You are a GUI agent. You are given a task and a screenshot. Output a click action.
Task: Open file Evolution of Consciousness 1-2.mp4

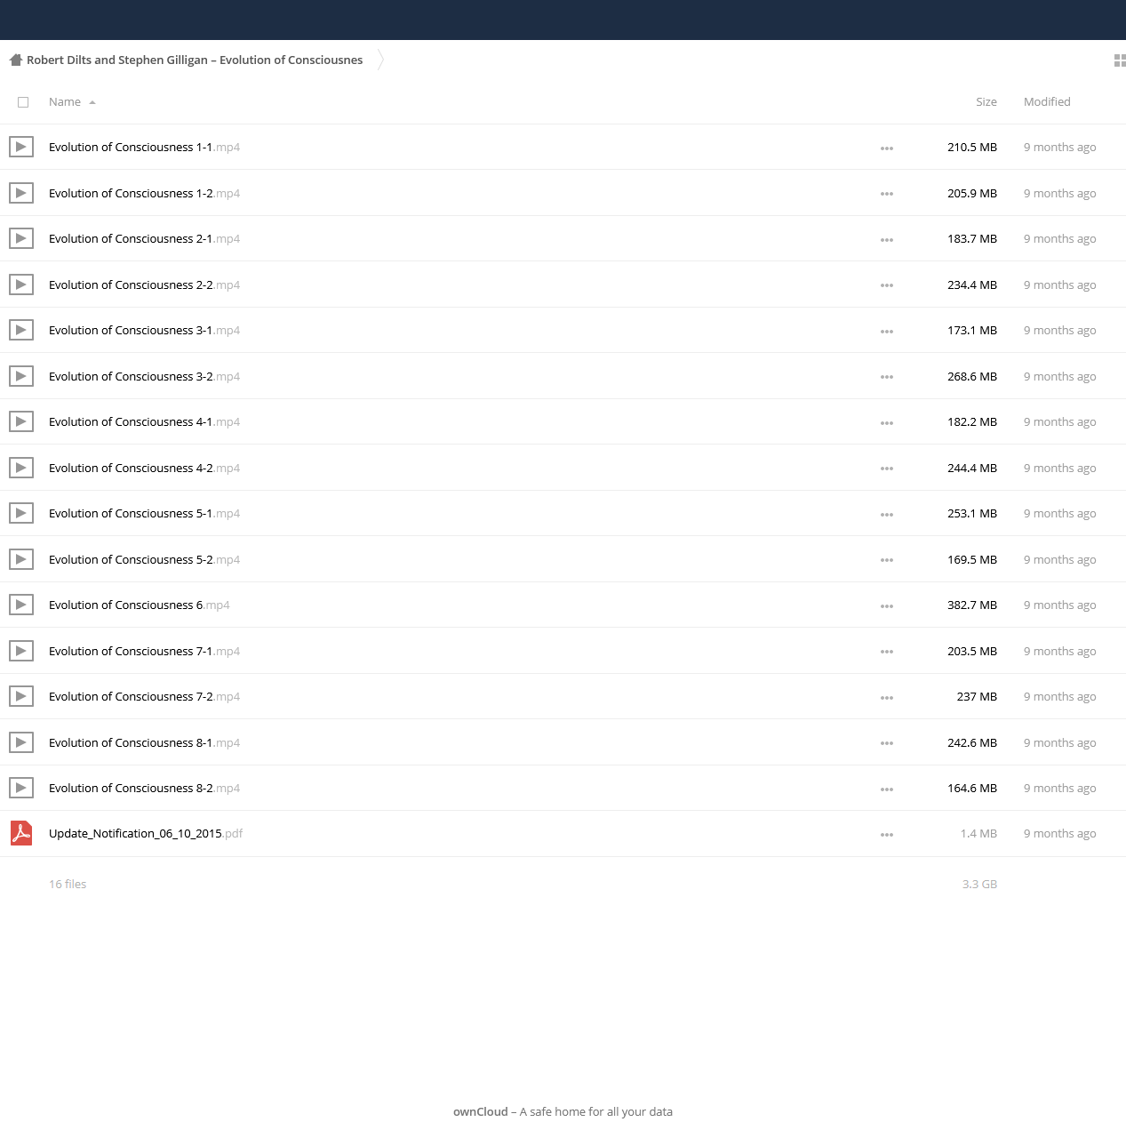tap(144, 194)
